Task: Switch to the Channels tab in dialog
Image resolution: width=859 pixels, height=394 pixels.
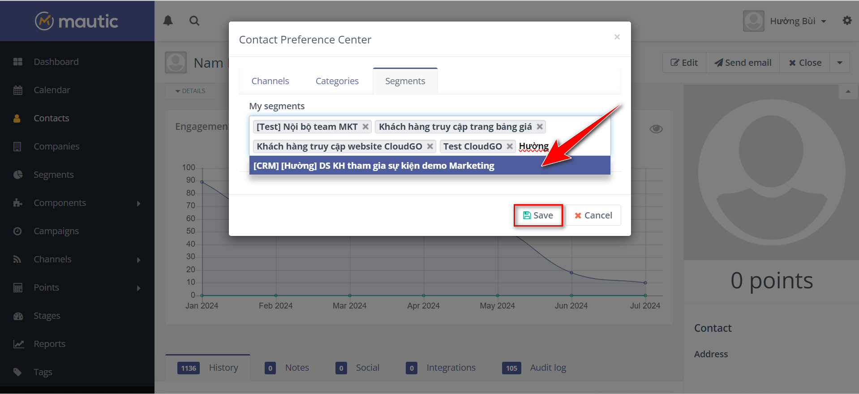Action: pos(270,81)
